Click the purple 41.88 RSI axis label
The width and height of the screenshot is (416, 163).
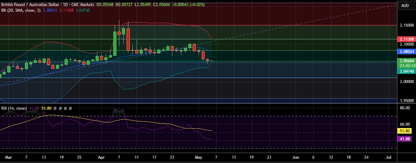(405, 139)
